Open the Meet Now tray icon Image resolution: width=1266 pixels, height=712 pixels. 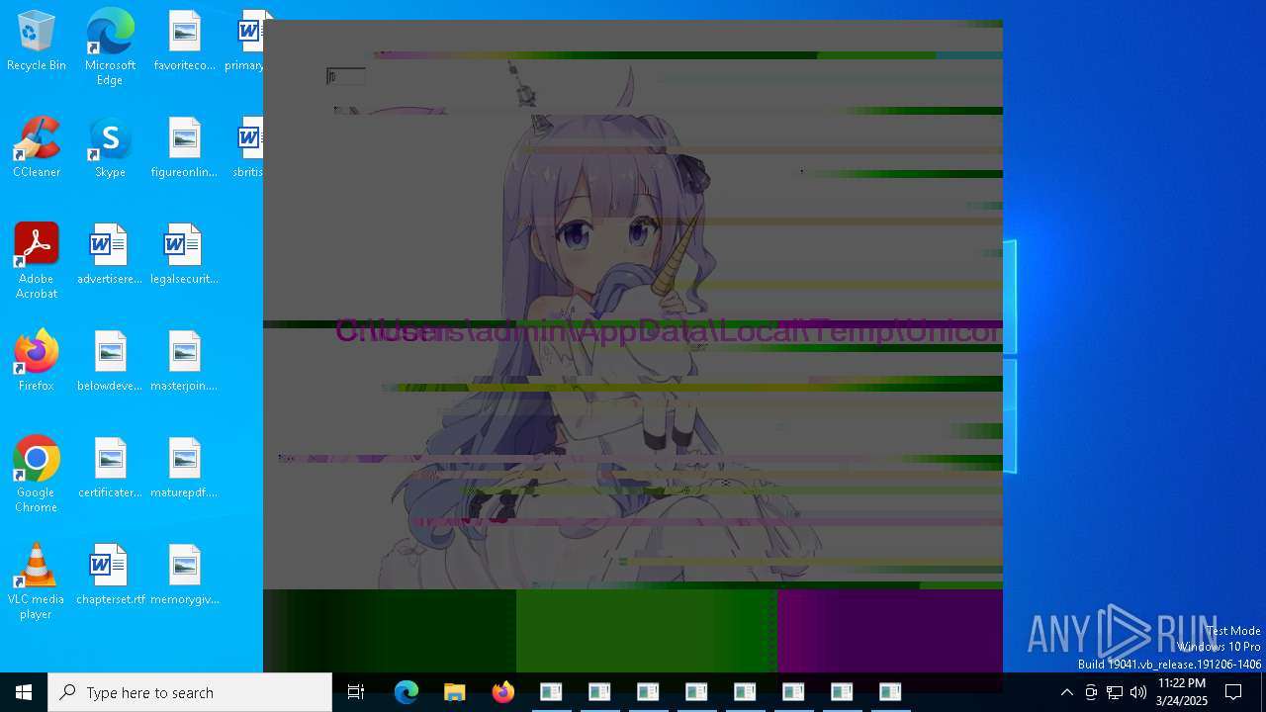click(x=1091, y=692)
